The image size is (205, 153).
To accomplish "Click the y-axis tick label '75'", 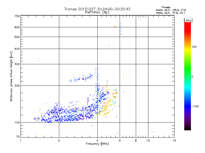I will coord(18,137).
